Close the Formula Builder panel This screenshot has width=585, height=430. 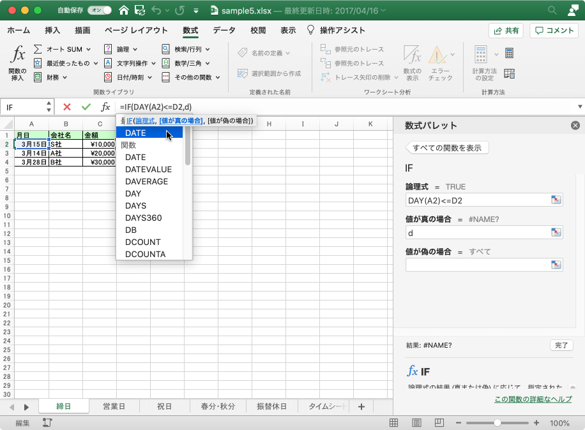[x=575, y=126]
